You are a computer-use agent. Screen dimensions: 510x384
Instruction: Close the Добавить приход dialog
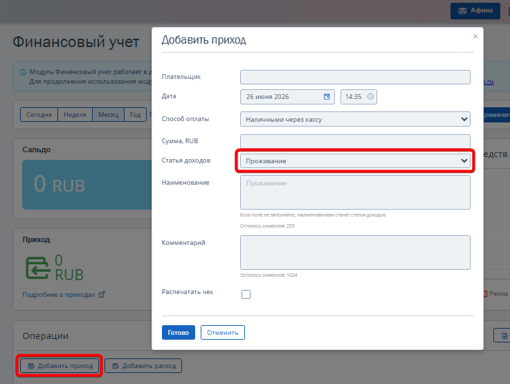click(475, 36)
